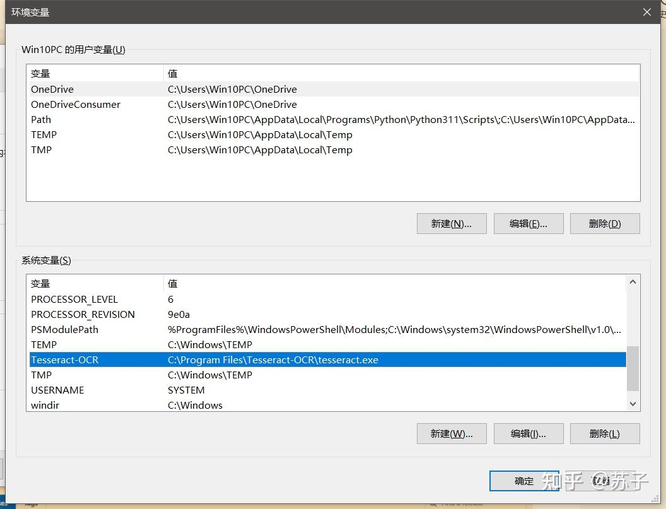The height and width of the screenshot is (509, 666).
Task: Click the 编辑(I) button for system variables
Action: [x=529, y=433]
